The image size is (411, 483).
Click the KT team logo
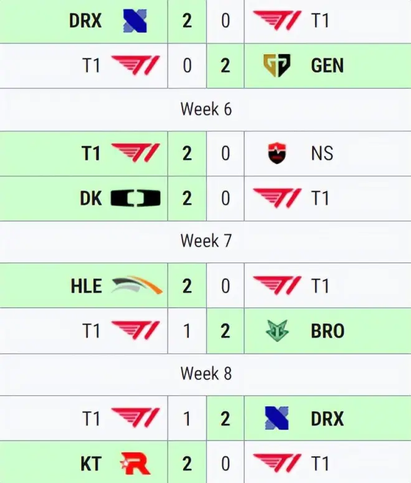(x=135, y=463)
